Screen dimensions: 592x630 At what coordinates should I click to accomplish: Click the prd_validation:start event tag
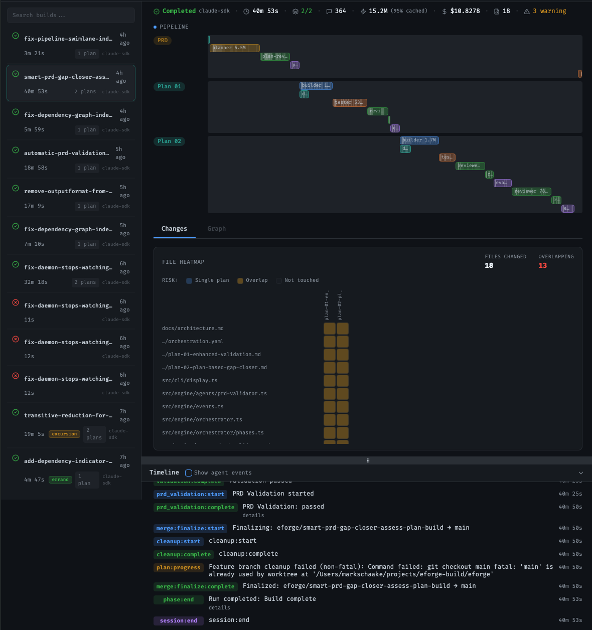pyautogui.click(x=190, y=495)
